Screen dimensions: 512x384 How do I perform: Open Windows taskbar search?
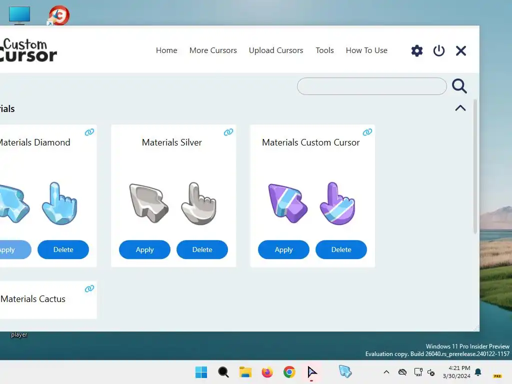click(223, 372)
